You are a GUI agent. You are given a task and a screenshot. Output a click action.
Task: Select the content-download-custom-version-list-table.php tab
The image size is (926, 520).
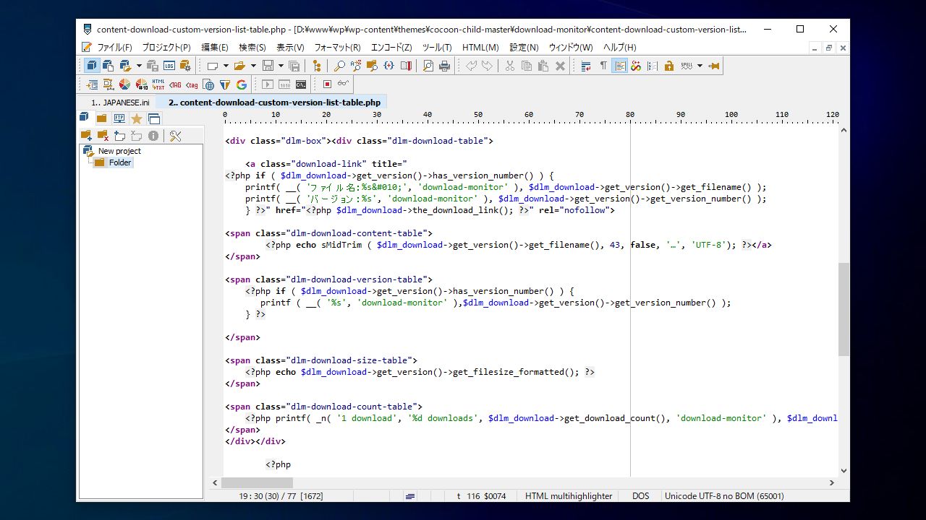click(275, 103)
